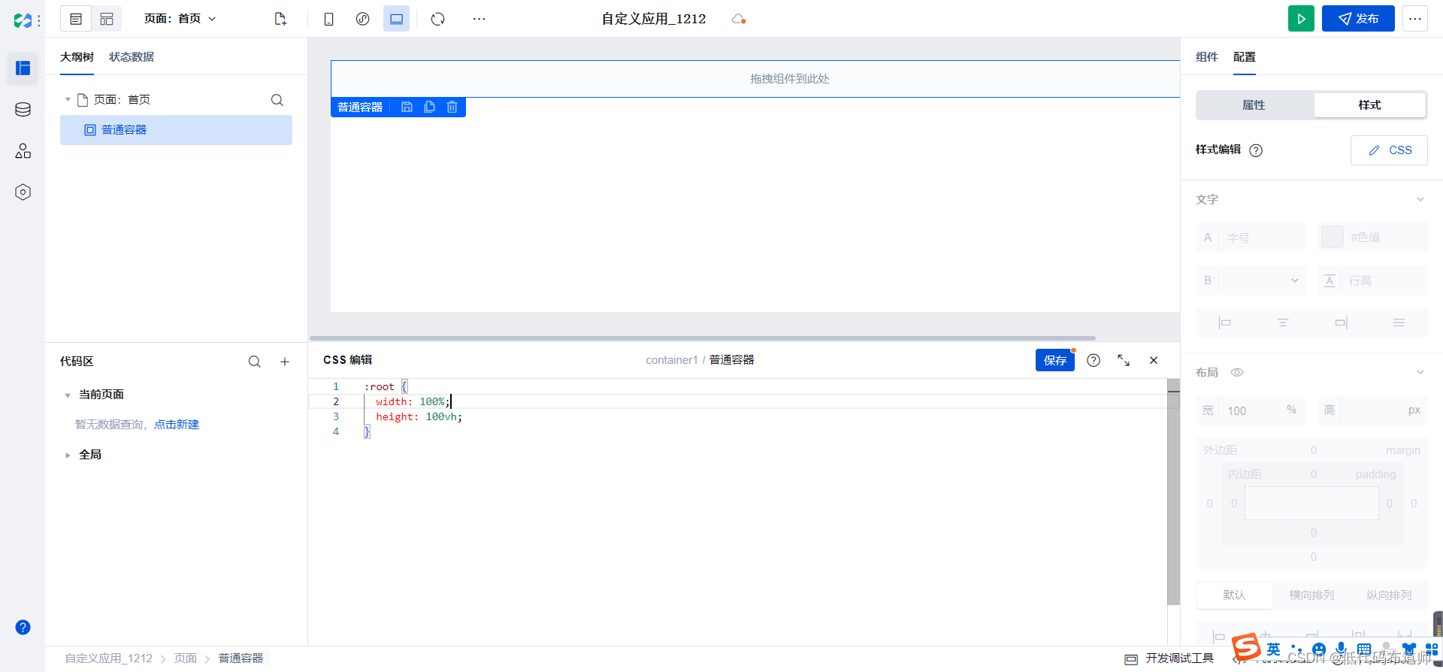Close the CSS editor panel
Image resolution: width=1443 pixels, height=672 pixels.
click(x=1154, y=360)
